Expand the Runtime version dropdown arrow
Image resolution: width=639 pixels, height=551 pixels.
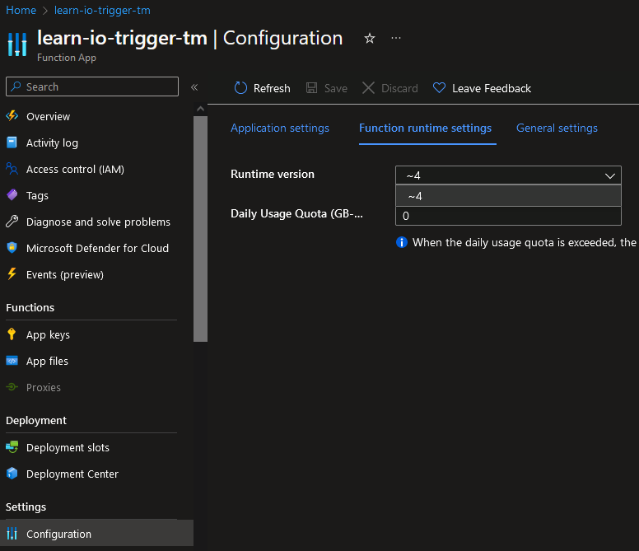(610, 175)
